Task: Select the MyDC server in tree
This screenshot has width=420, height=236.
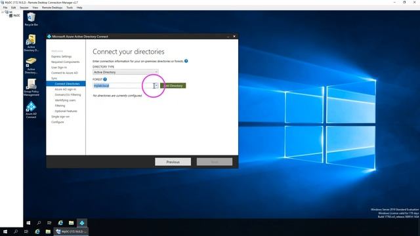Action: (x=14, y=16)
